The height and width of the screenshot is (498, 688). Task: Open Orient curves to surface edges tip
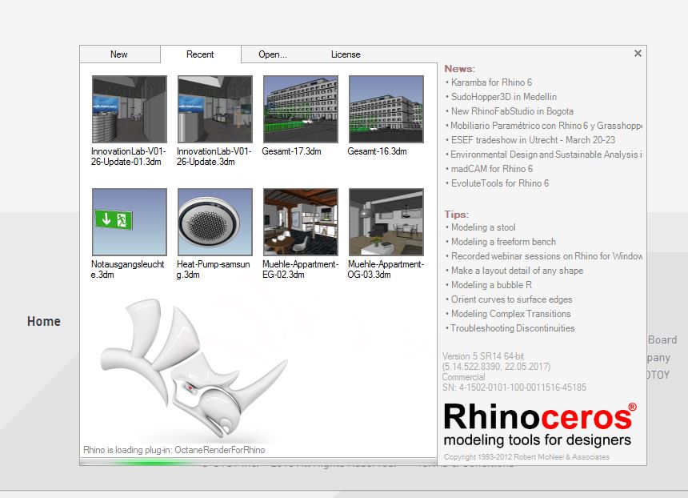coord(512,299)
